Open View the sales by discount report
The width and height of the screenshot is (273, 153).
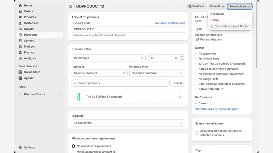tap(217, 109)
